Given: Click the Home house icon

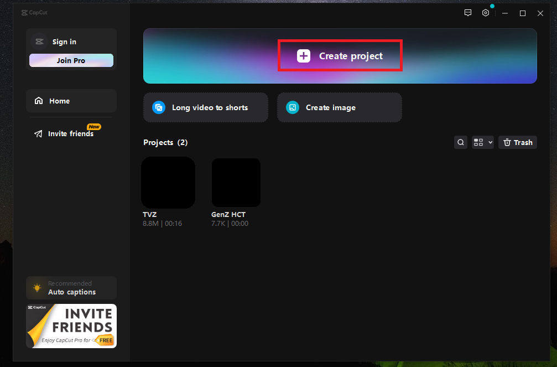Looking at the screenshot, I should pyautogui.click(x=39, y=101).
